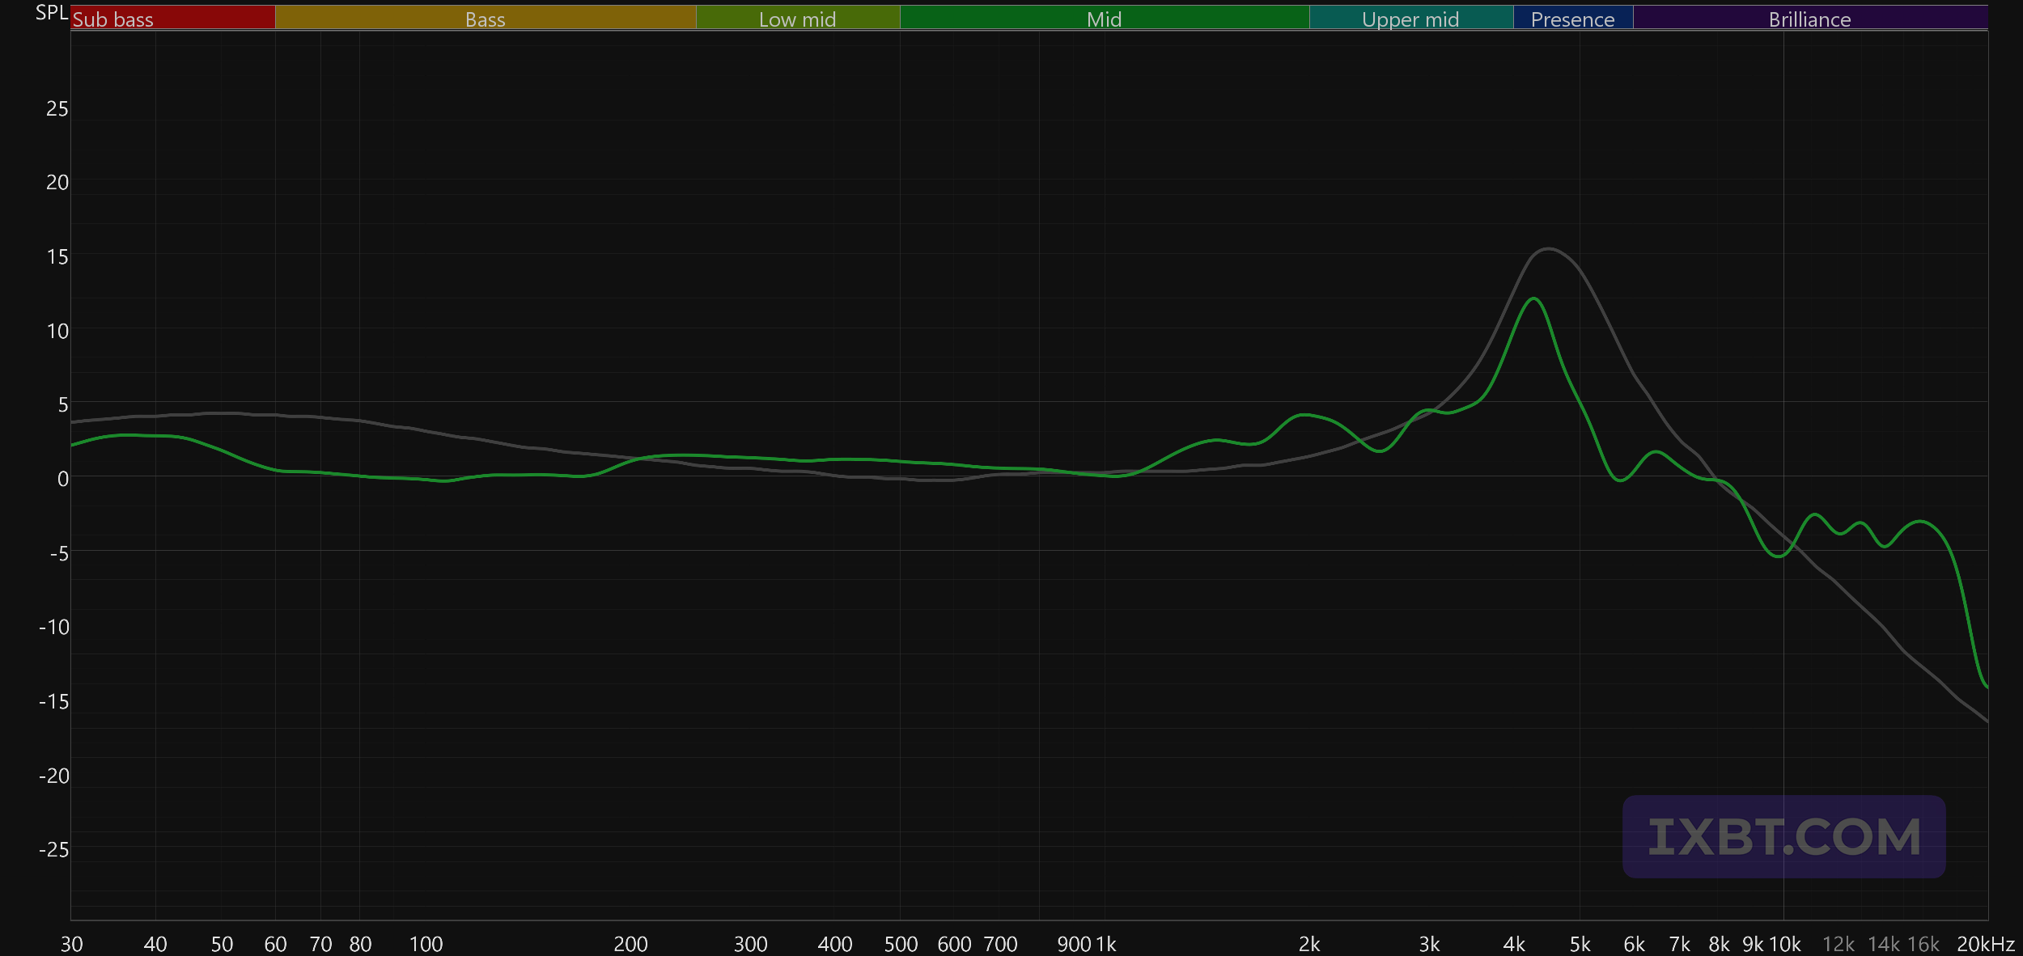Click the 1k frequency axis tick label
This screenshot has height=956, width=2023.
tap(1105, 944)
